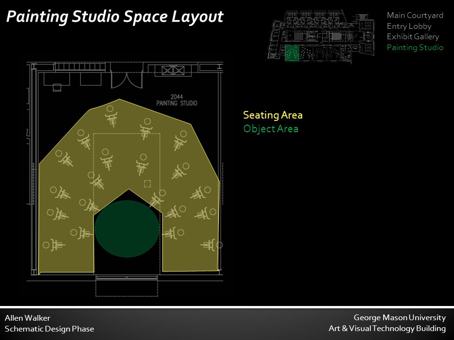Click the chair symbol near the top-left desk
This screenshot has width=454, height=340.
coord(57,88)
